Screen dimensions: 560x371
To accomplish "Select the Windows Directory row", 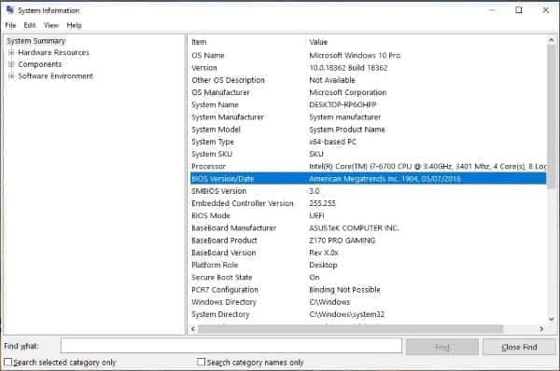I will coord(368,302).
